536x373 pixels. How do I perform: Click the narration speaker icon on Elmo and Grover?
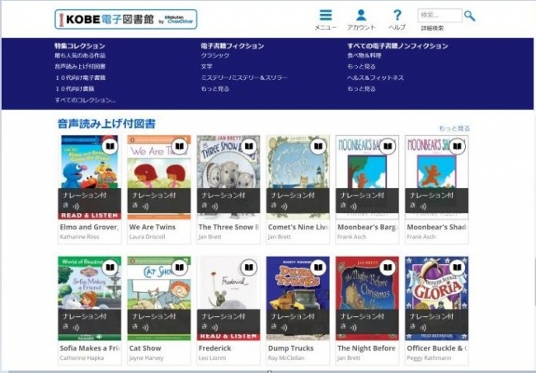76,206
